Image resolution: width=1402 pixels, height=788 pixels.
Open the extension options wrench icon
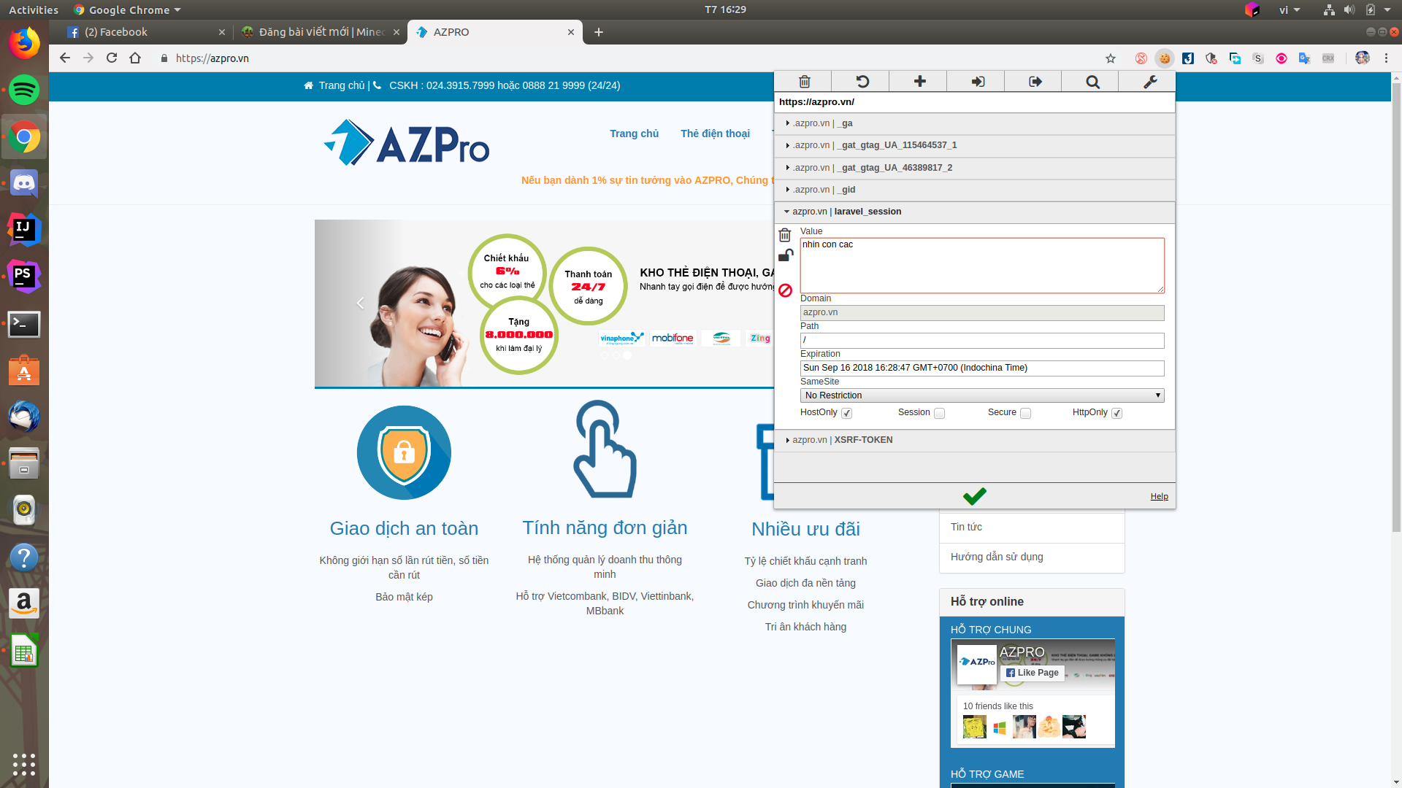[x=1150, y=82]
